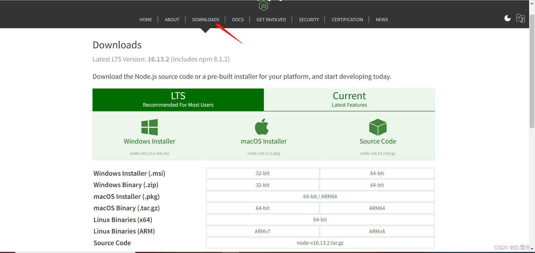Click the Downloads page heading
The width and height of the screenshot is (535, 253).
pyautogui.click(x=117, y=45)
